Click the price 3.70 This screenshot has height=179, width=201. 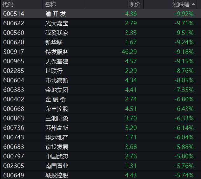coord(131,118)
